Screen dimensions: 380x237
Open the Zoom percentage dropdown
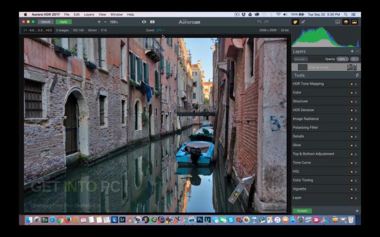pyautogui.click(x=160, y=30)
